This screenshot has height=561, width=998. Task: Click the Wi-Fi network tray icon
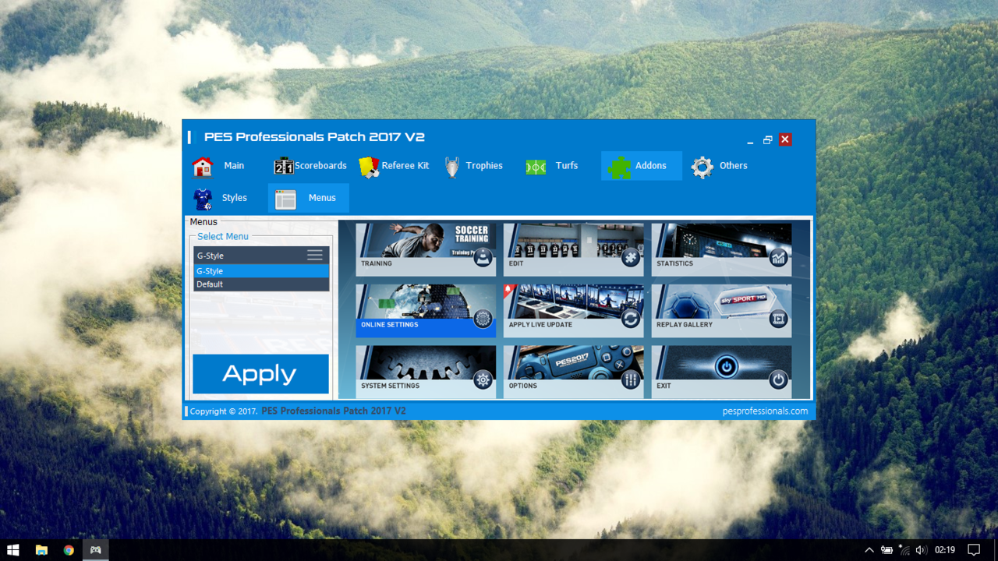tap(904, 550)
